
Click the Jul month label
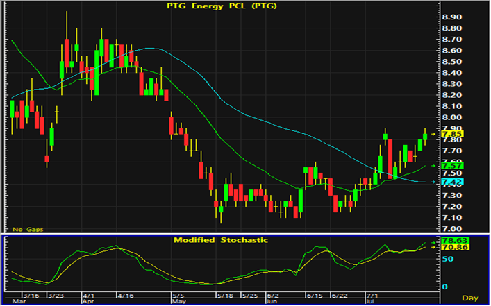(370, 302)
